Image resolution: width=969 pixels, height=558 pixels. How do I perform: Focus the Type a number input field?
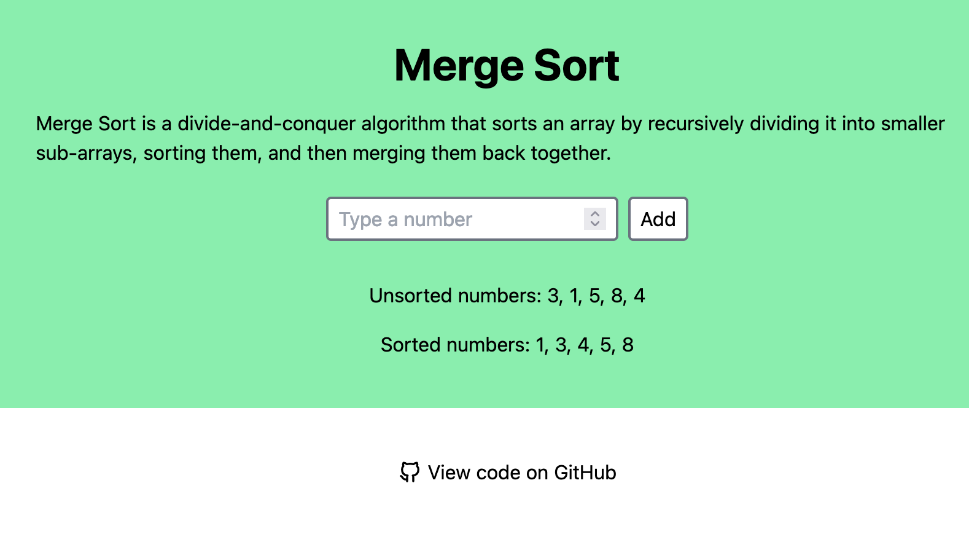click(454, 219)
